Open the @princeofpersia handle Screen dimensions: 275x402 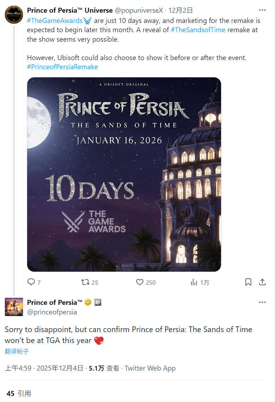point(52,312)
